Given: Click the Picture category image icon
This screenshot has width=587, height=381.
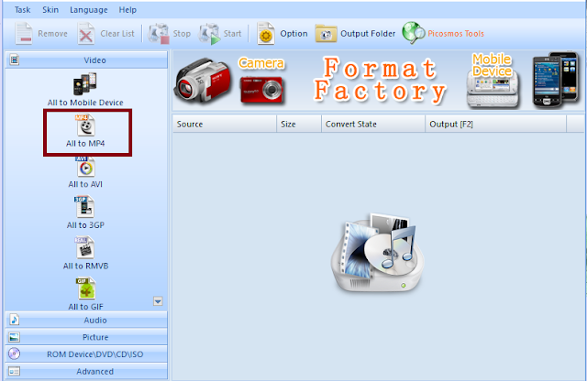Looking at the screenshot, I should pyautogui.click(x=15, y=337).
